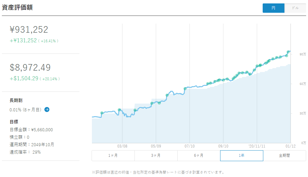Click the dollar gain +$1,504.29
The image size is (308, 177).
(x=24, y=78)
